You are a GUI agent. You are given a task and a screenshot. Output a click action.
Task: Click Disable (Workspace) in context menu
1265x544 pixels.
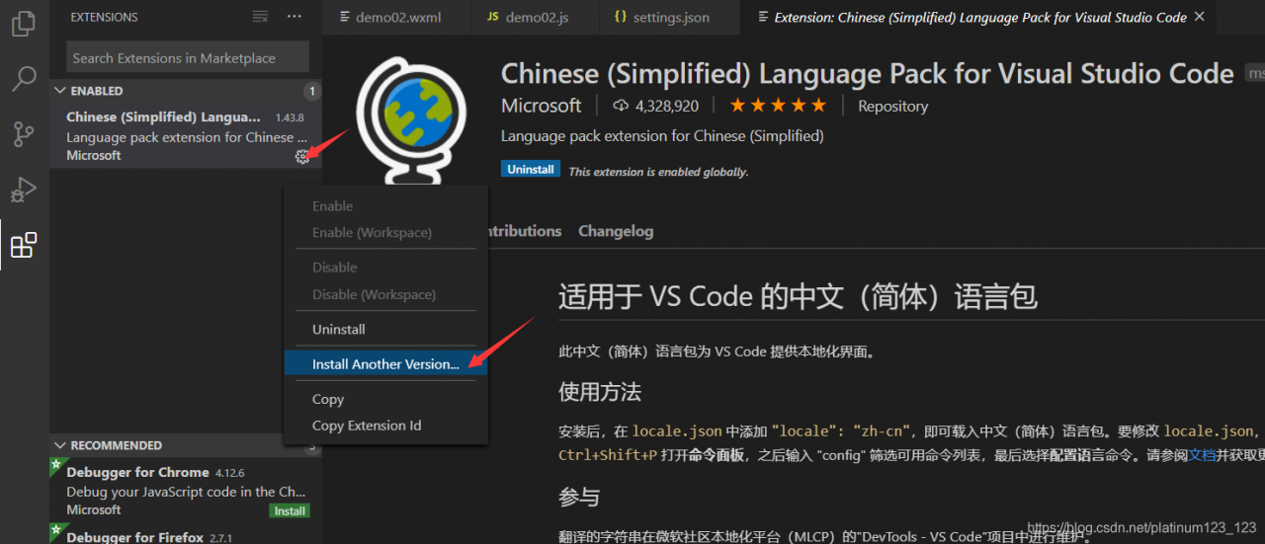385,294
